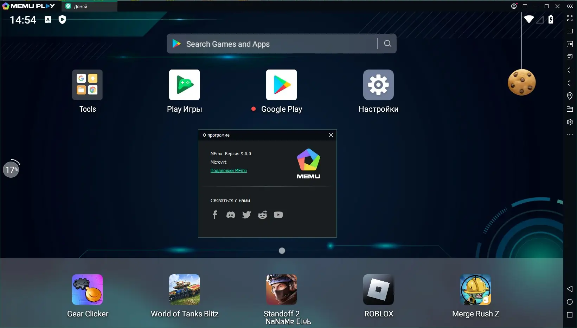This screenshot has width=577, height=328.
Task: Open emulator settings gear in sidebar
Action: click(570, 122)
